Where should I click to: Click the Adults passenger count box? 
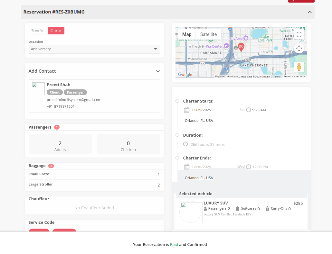click(60, 144)
